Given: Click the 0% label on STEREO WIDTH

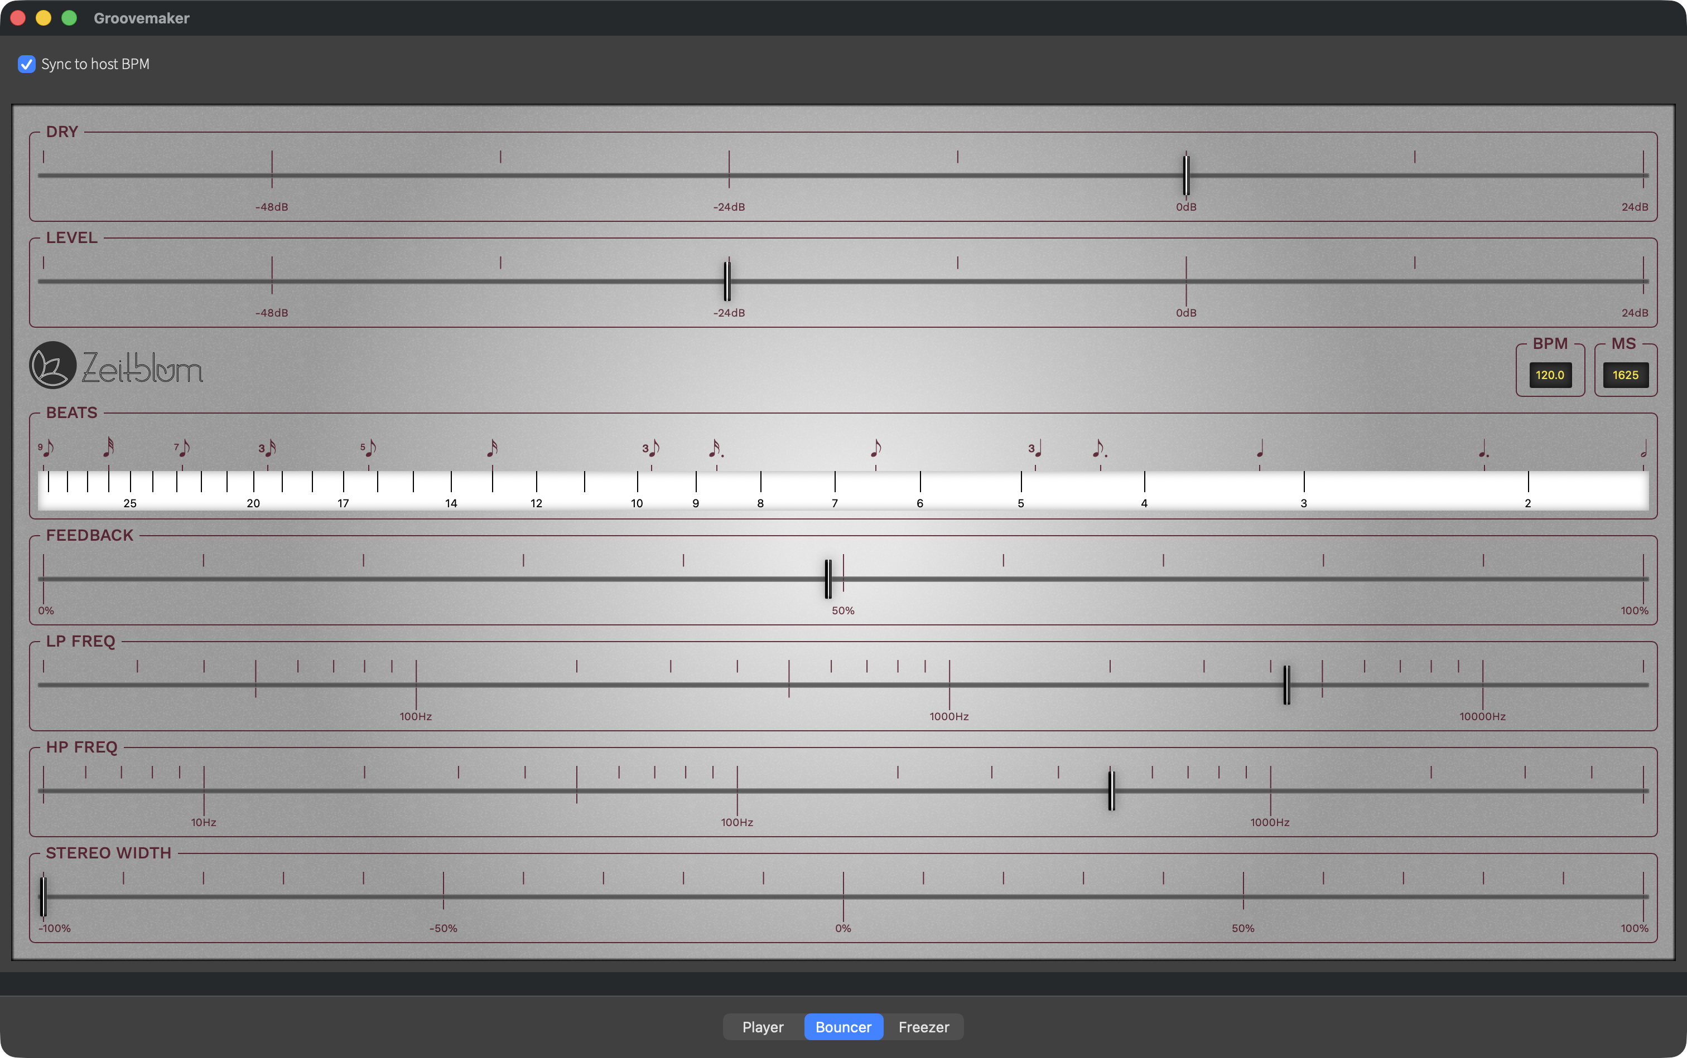Looking at the screenshot, I should pyautogui.click(x=843, y=929).
